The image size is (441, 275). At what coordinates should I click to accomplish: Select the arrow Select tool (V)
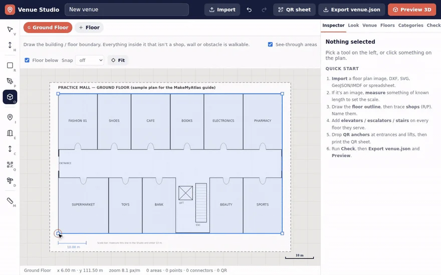click(x=10, y=29)
